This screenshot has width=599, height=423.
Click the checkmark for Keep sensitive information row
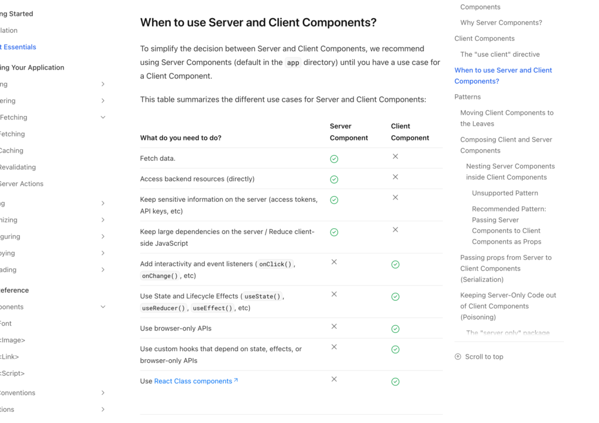point(334,200)
